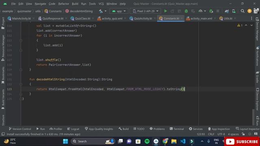Open the Terminal tool window
This screenshot has height=146, width=260.
tap(177, 129)
